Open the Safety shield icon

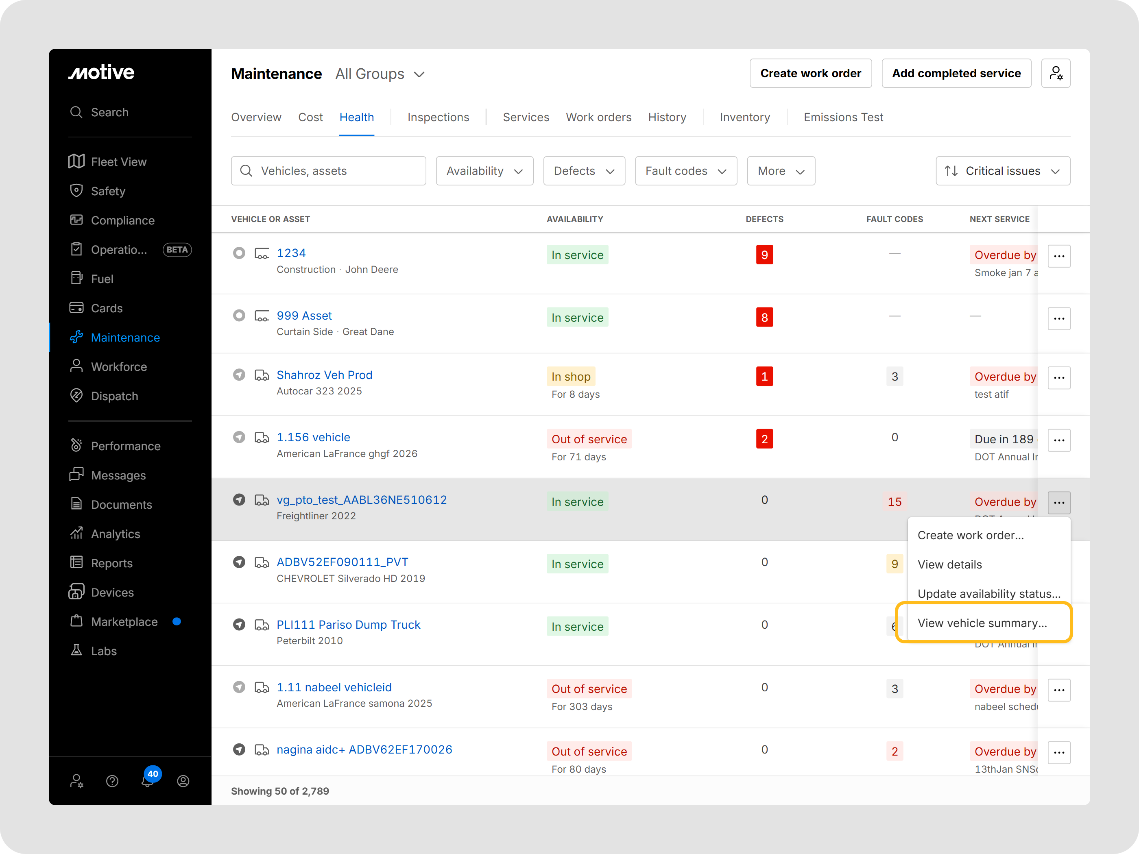[76, 190]
